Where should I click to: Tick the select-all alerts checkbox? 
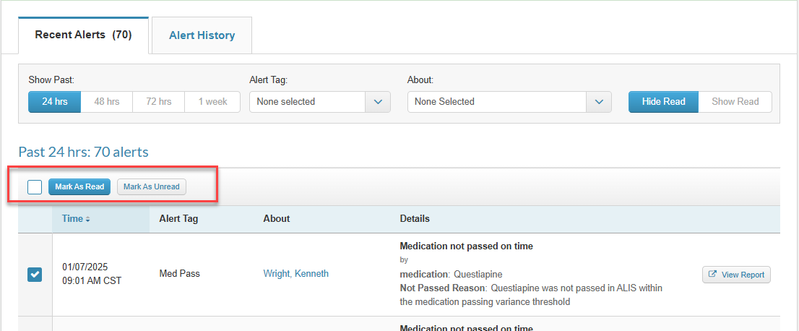[35, 187]
